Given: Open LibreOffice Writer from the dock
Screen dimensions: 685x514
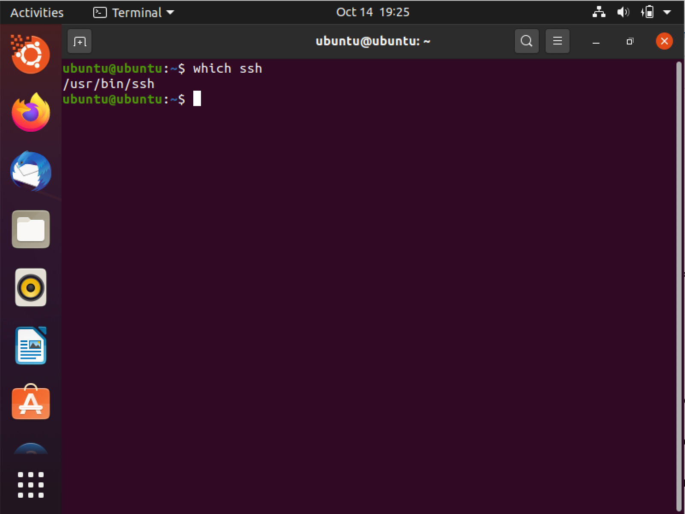Looking at the screenshot, I should point(31,346).
